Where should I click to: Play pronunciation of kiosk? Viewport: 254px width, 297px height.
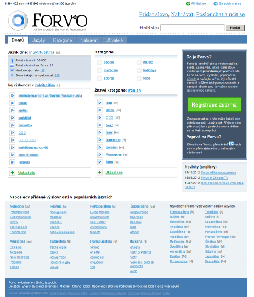coord(100,110)
